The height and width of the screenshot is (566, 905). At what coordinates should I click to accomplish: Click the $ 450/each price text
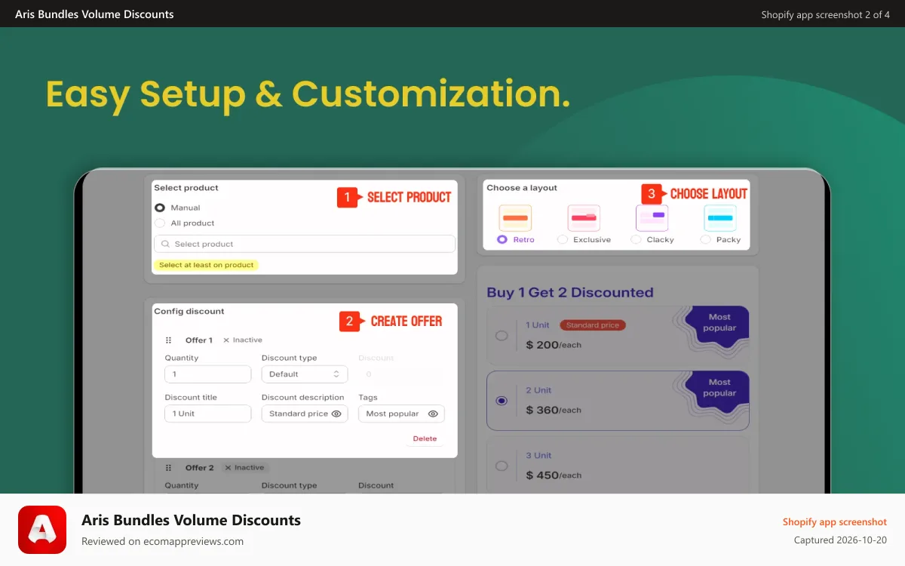(x=554, y=475)
